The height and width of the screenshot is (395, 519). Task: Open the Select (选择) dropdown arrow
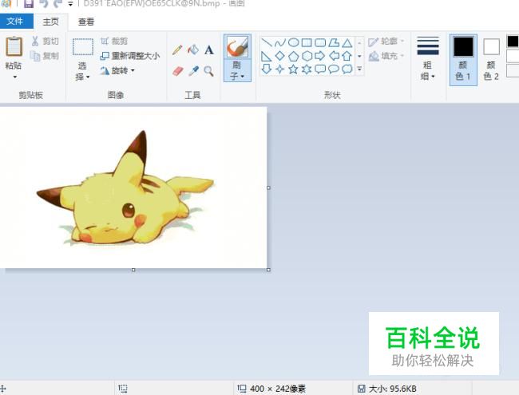88,77
